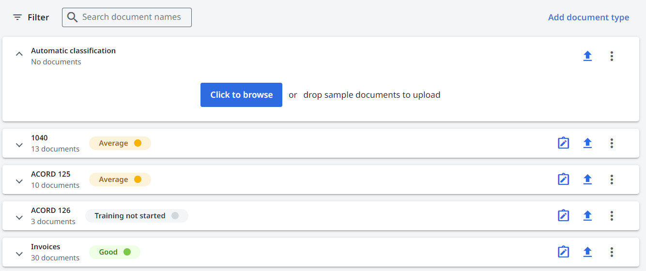Viewport: 646px width, 271px height.
Task: Expand the 1040 document type
Action: coord(19,145)
